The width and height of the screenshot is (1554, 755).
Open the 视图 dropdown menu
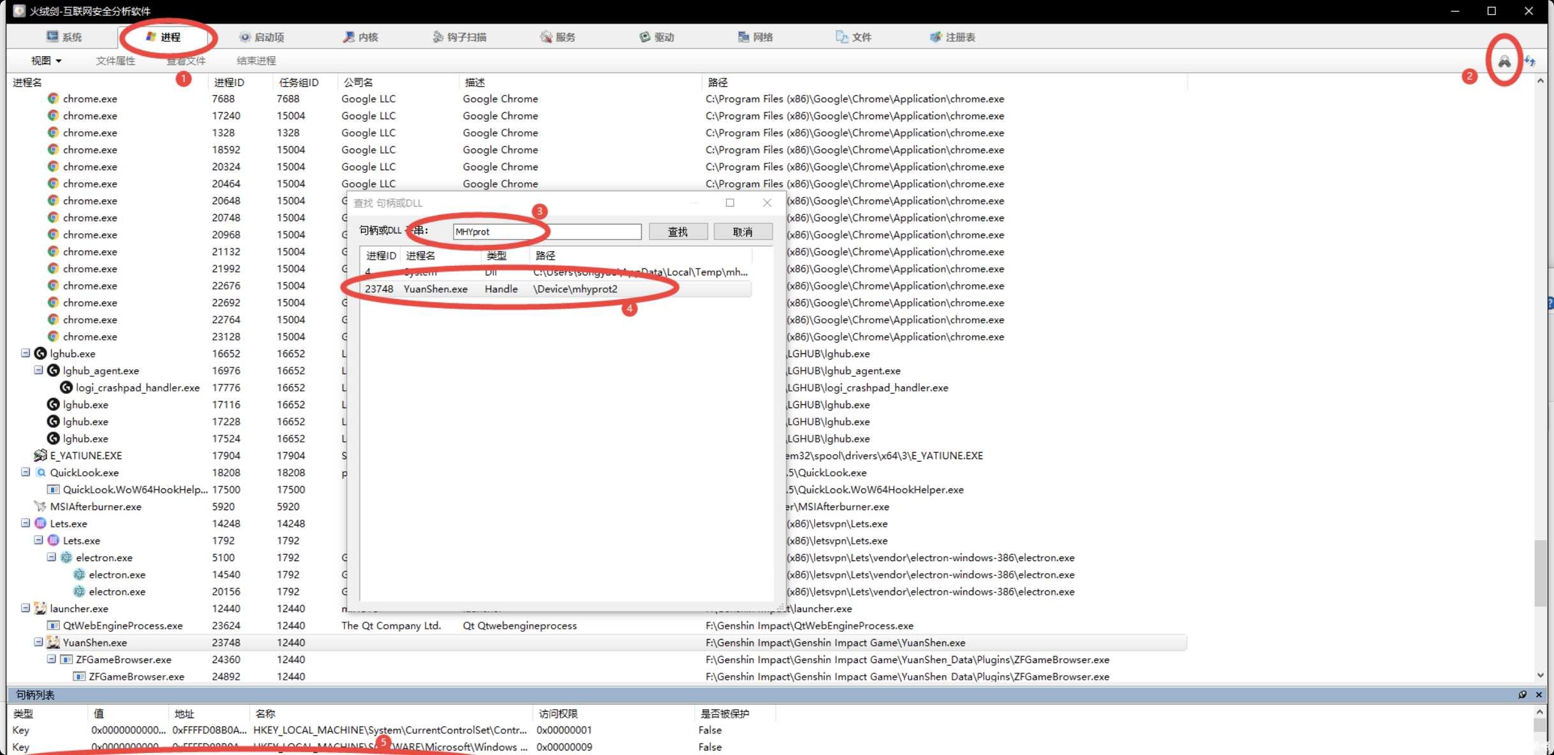pos(46,61)
